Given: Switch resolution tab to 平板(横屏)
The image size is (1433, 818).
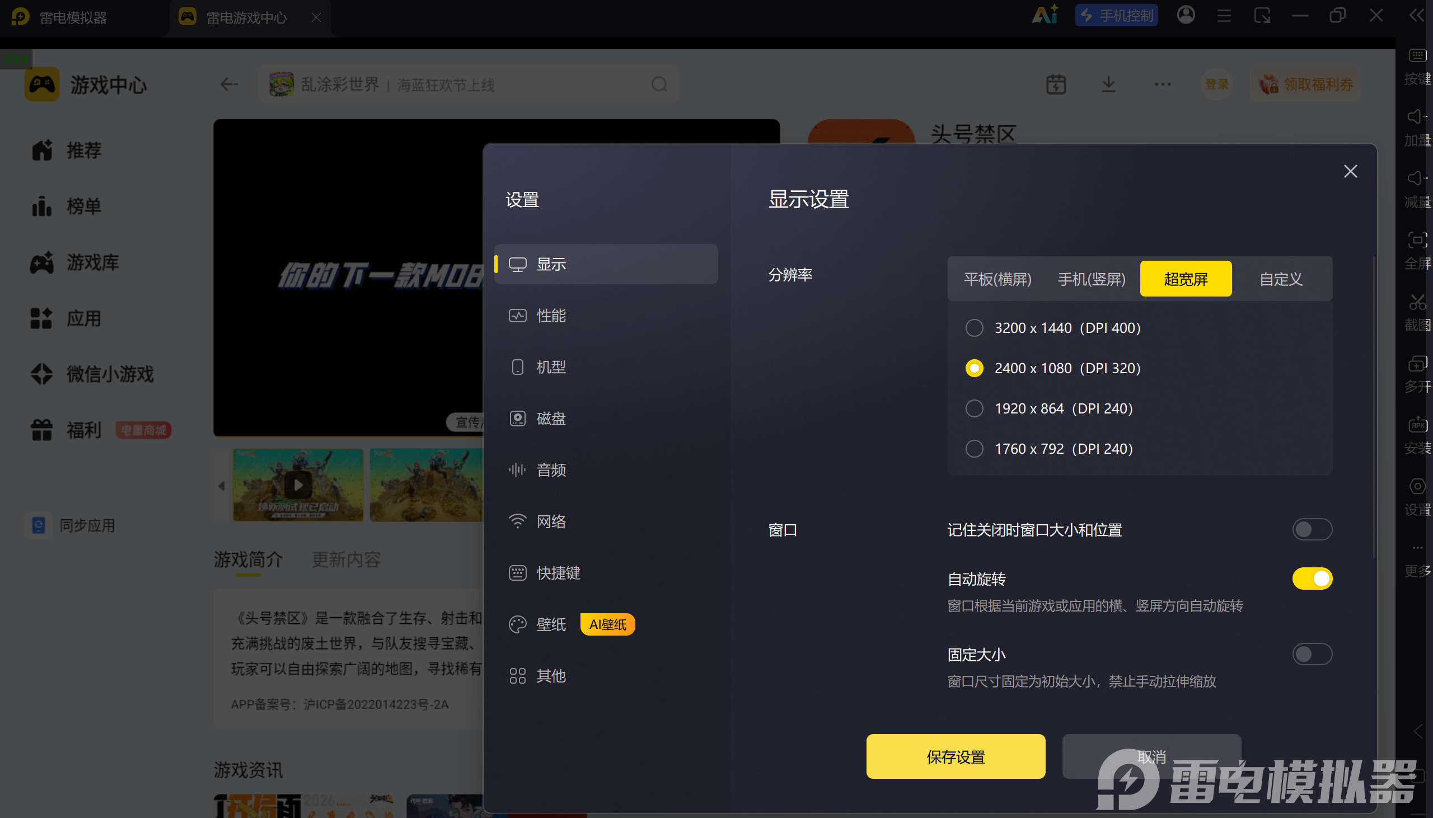Looking at the screenshot, I should pos(998,279).
